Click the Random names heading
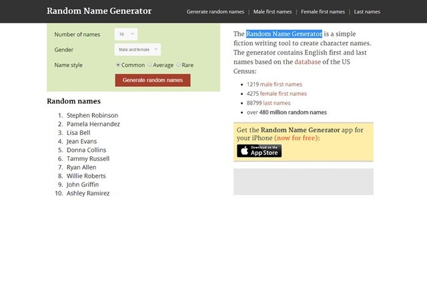 (74, 101)
